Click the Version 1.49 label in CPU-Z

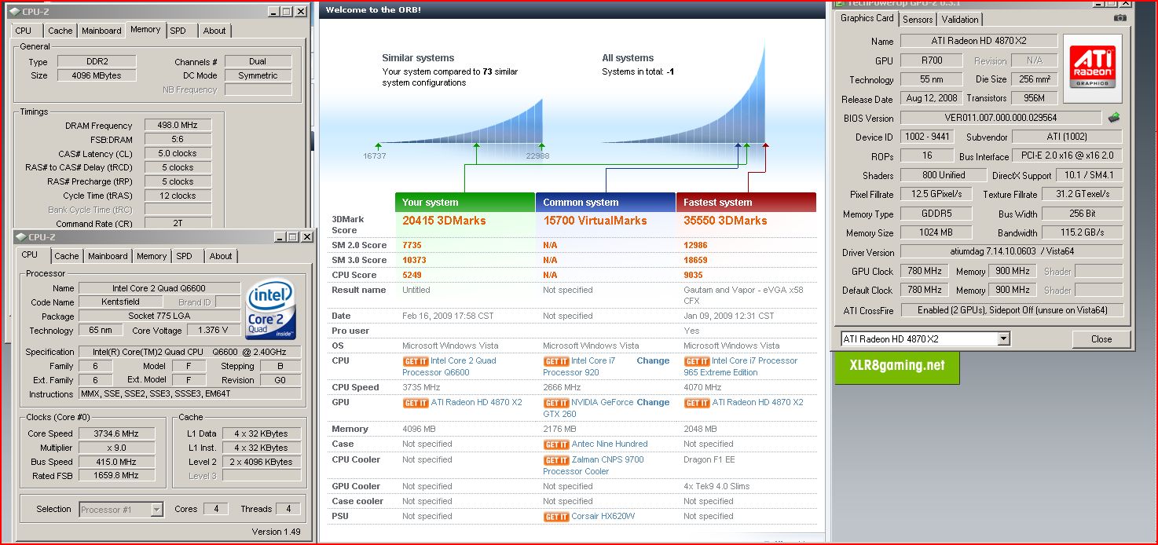(x=277, y=532)
